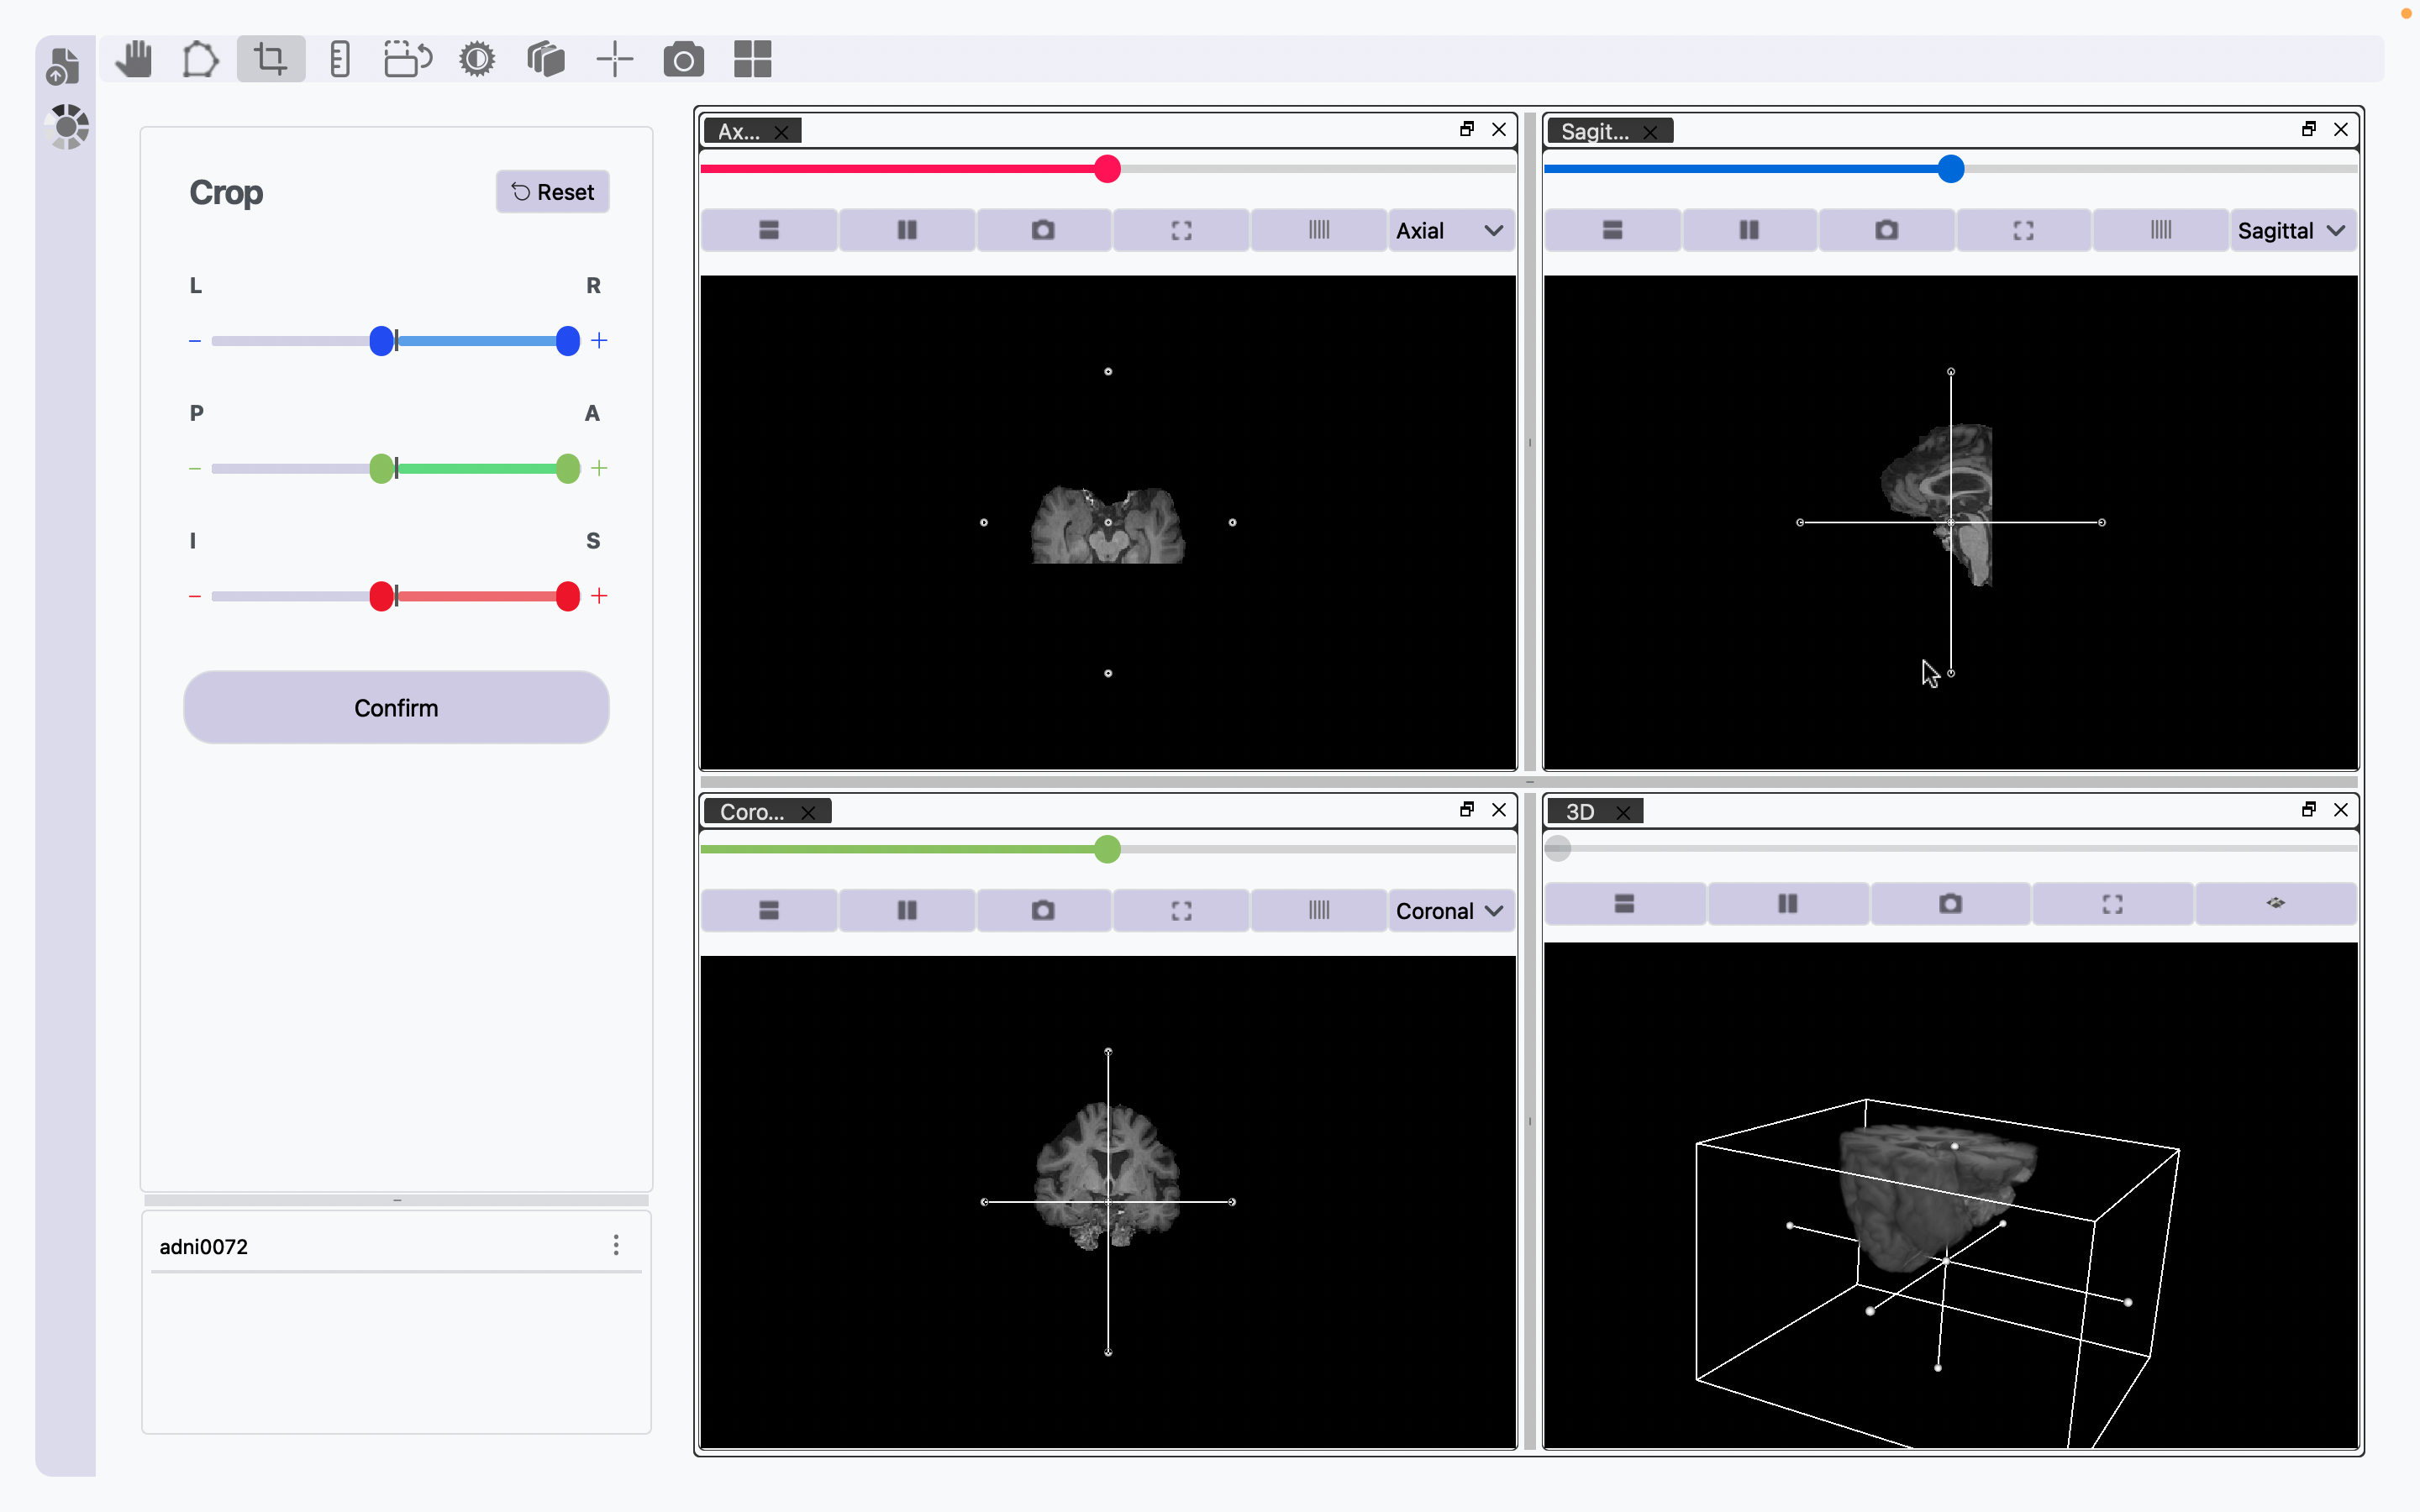
Task: Toggle vertical split in 3D view
Action: pos(1787,904)
